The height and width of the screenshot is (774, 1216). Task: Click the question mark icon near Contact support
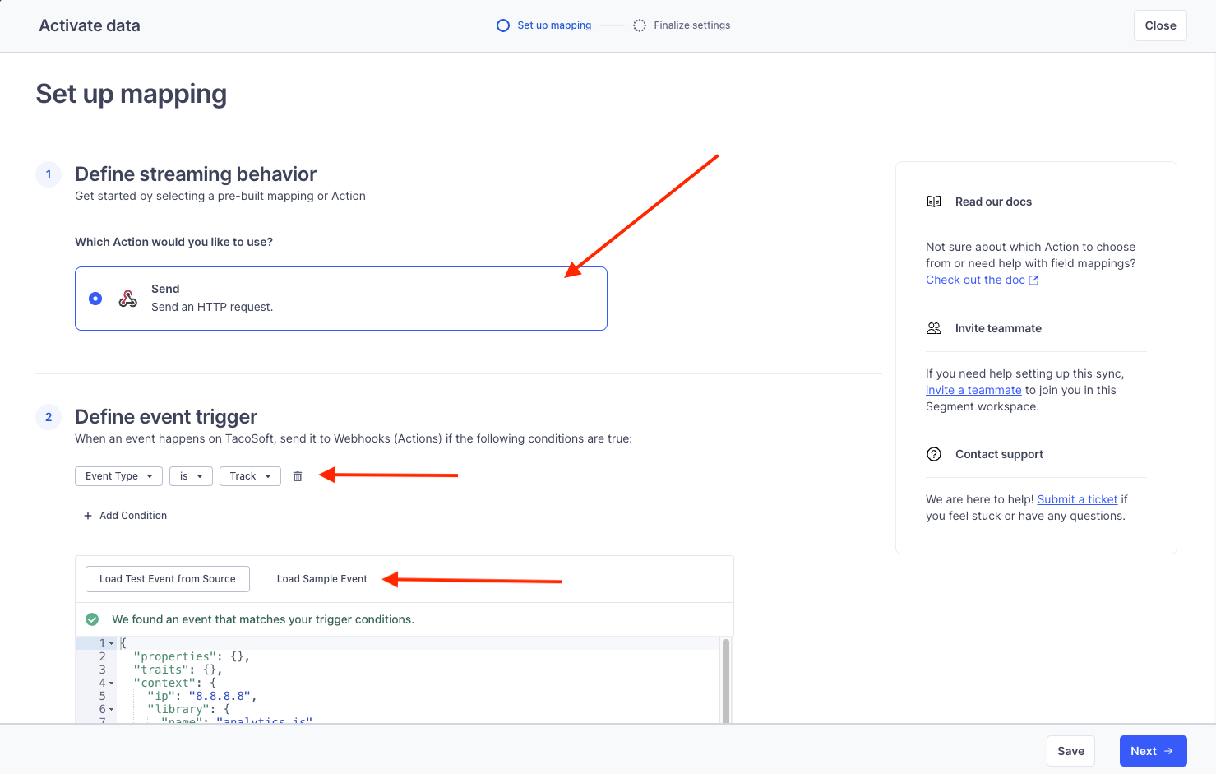pos(934,453)
